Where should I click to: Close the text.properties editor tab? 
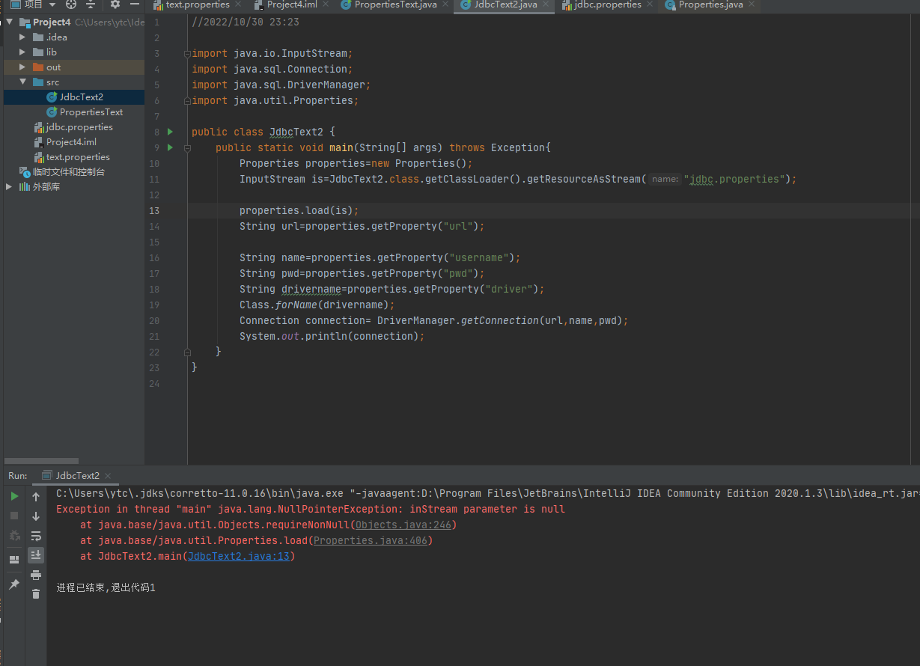point(238,4)
